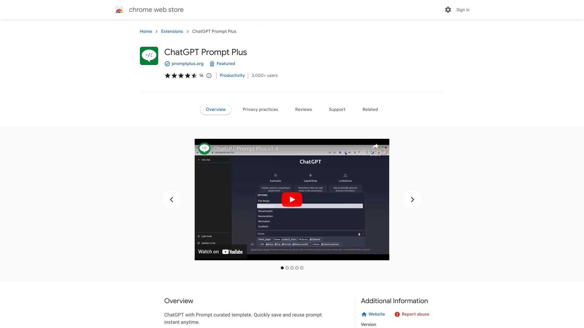The width and height of the screenshot is (584, 328).
Task: Click the Featured badge icon
Action: click(212, 64)
